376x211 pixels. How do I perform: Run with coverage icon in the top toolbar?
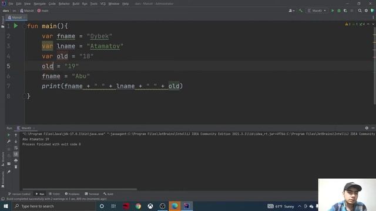345,11
